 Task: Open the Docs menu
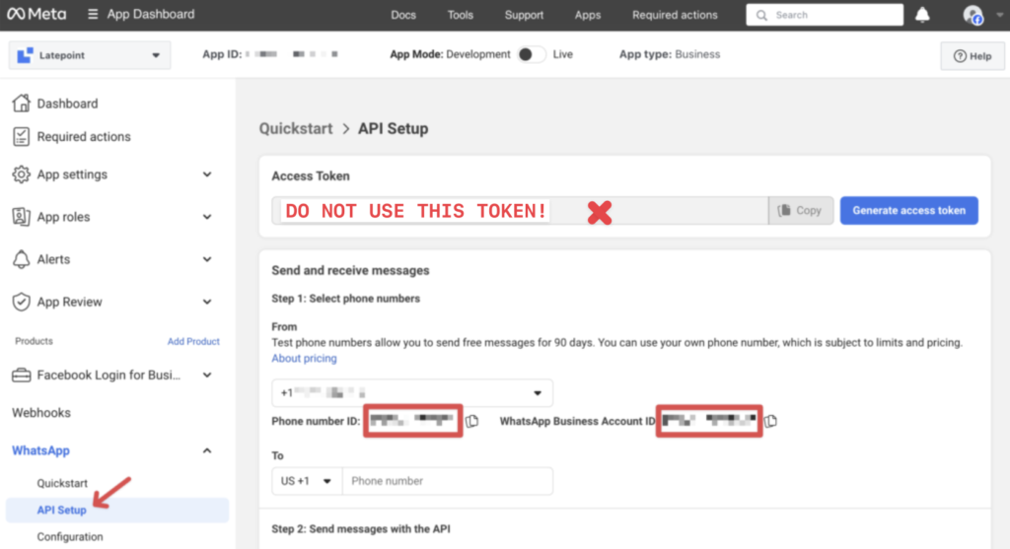pyautogui.click(x=403, y=15)
